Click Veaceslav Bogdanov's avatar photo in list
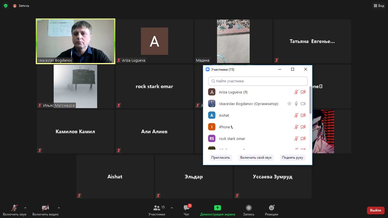The width and height of the screenshot is (388, 218). [x=212, y=104]
